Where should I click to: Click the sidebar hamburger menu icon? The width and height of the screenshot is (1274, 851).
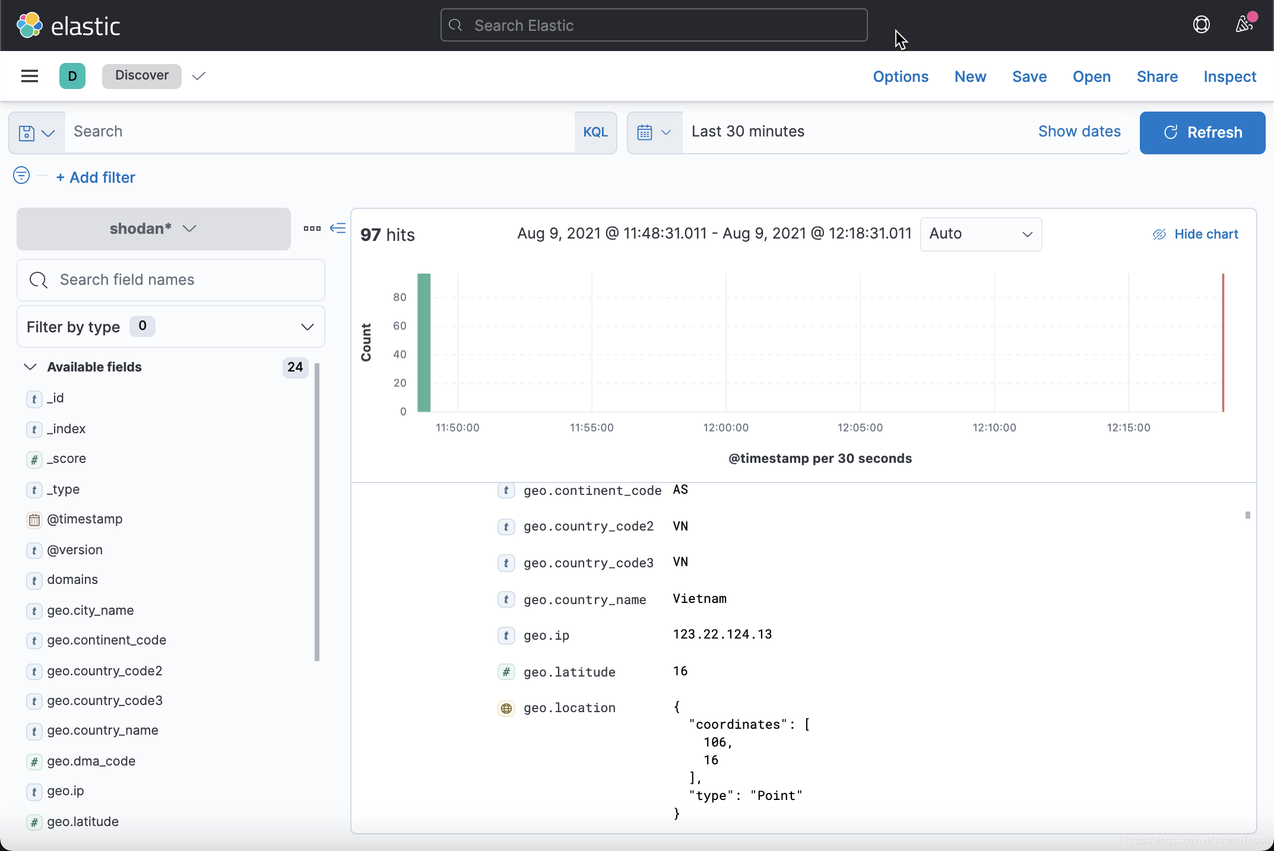click(30, 76)
